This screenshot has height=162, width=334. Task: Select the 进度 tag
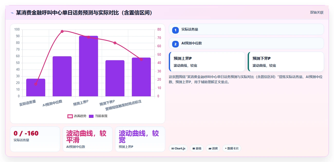[213, 148]
